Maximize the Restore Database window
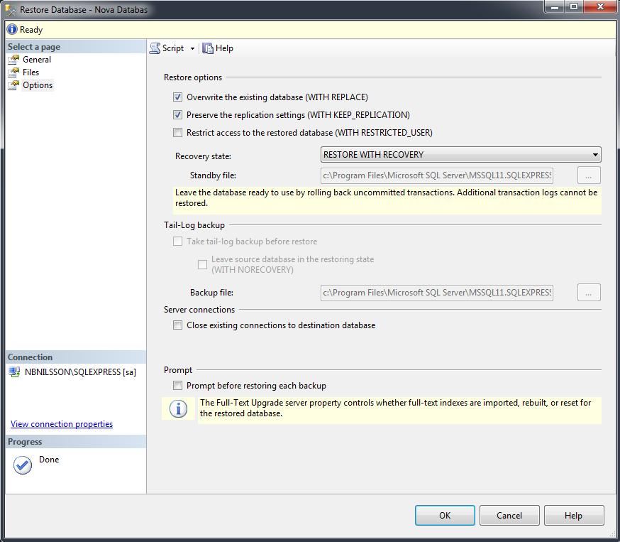This screenshot has width=620, height=542. pyautogui.click(x=574, y=6)
